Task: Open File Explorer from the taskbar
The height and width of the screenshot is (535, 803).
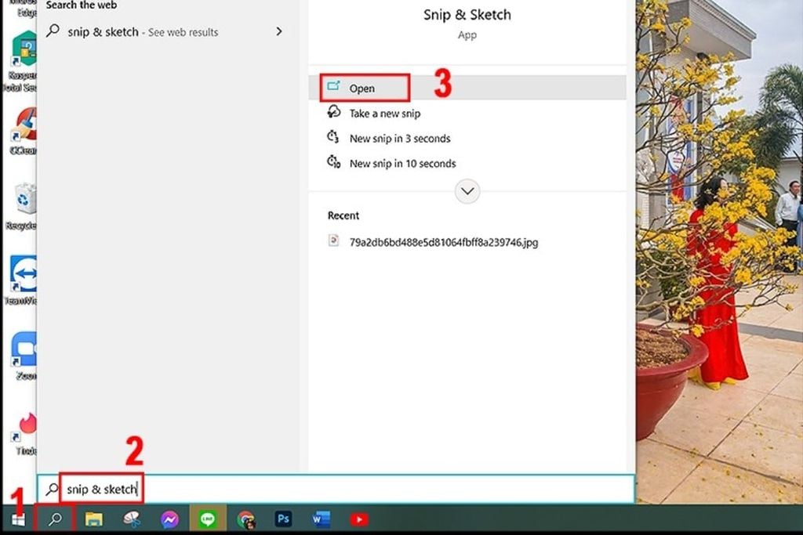Action: click(x=94, y=519)
